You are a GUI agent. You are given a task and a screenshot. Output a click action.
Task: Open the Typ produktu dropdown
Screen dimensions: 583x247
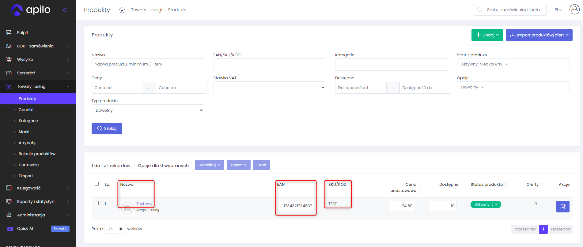tap(148, 110)
